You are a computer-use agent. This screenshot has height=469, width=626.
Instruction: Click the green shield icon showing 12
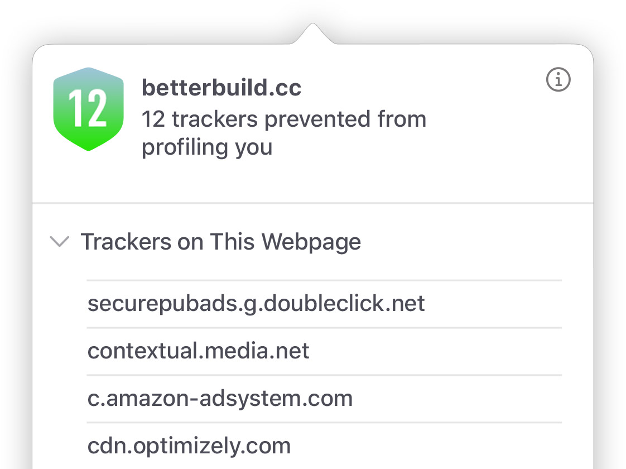click(x=88, y=109)
